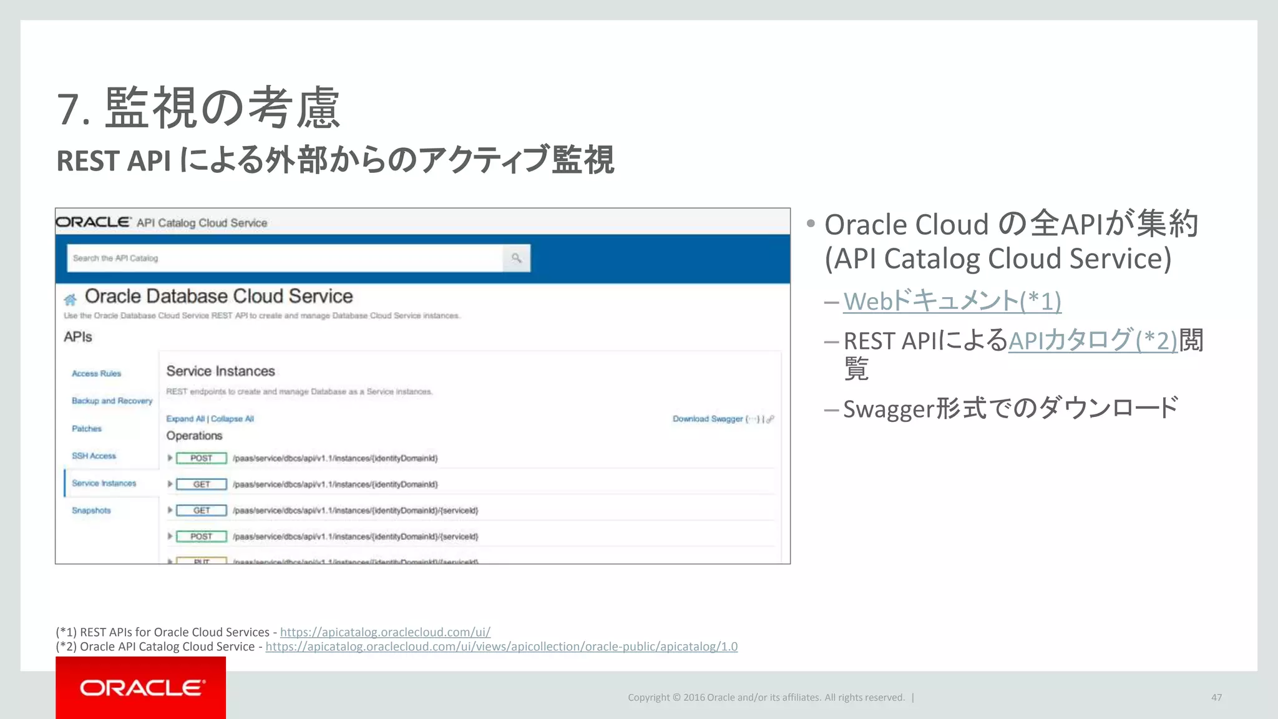
Task: Click the Oracle logo in the catalog header
Action: point(94,222)
